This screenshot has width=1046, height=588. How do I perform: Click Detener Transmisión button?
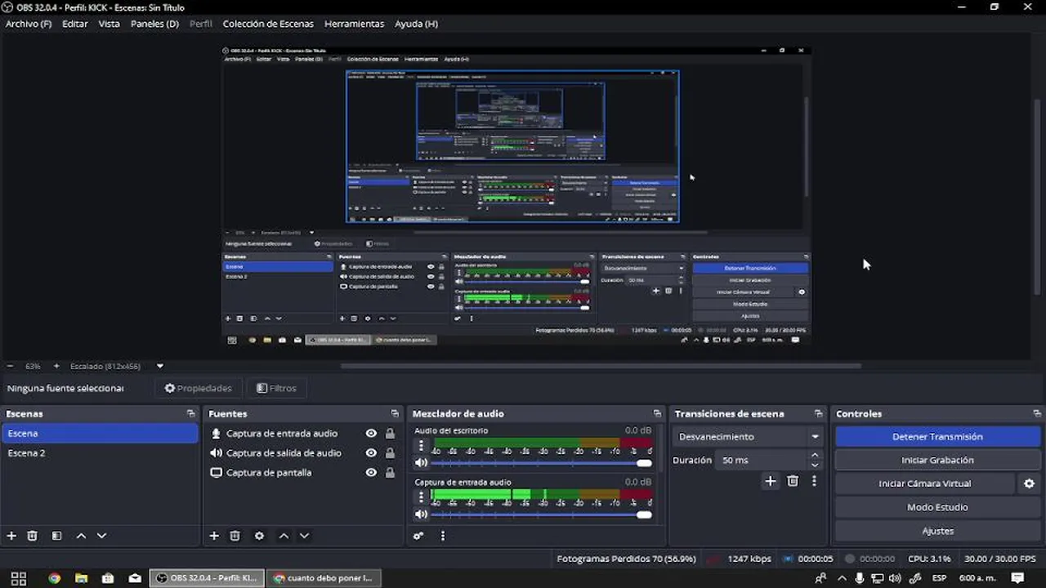coord(937,437)
